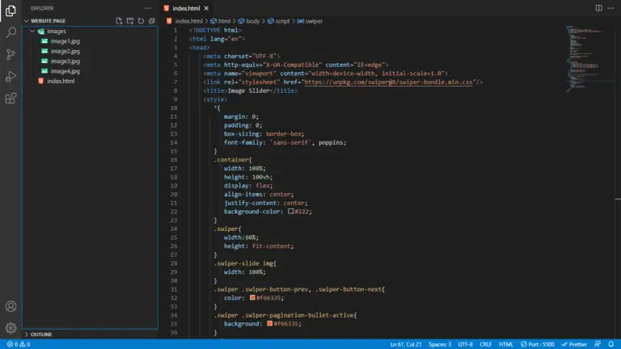Close the index.html tab
The height and width of the screenshot is (349, 621).
[x=206, y=8]
